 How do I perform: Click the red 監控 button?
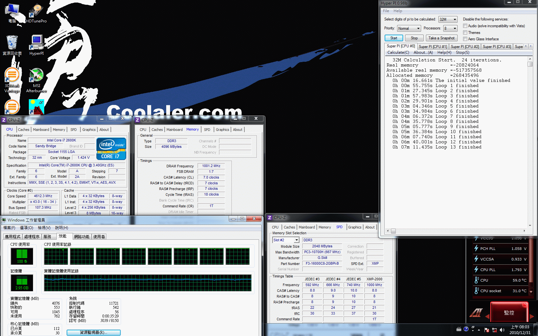(x=509, y=312)
